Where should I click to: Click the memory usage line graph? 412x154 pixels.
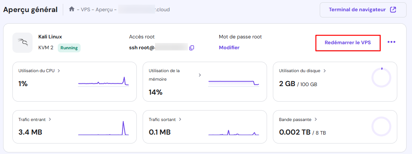tap(234, 83)
